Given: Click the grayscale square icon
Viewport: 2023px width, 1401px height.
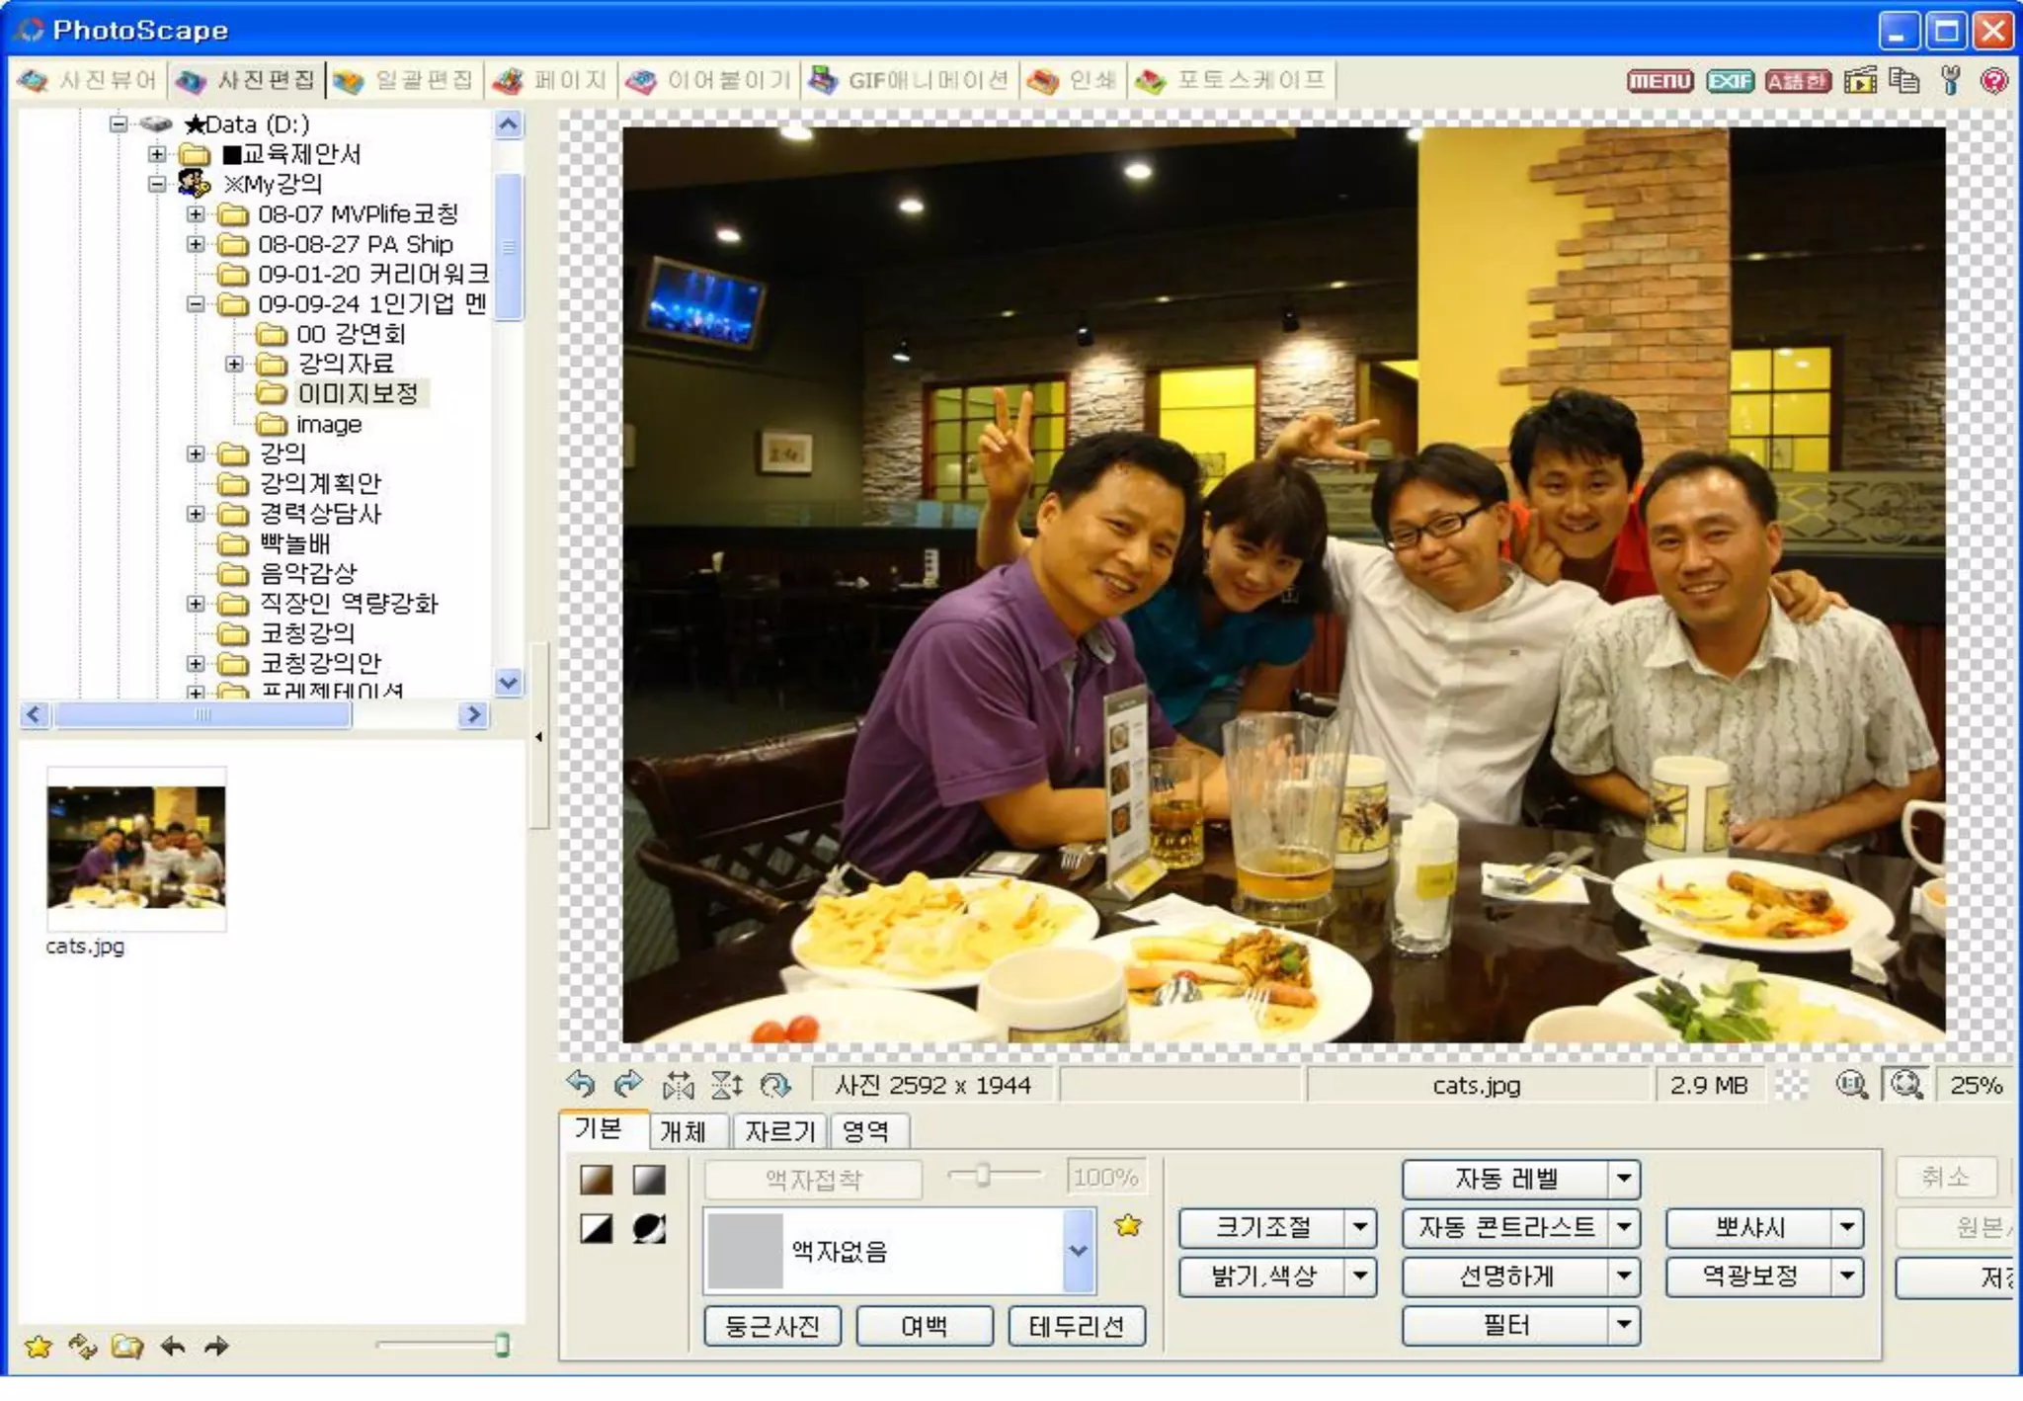Looking at the screenshot, I should tap(649, 1179).
